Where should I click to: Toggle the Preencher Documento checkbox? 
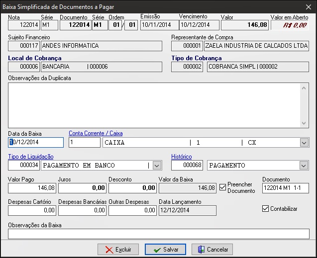click(222, 187)
